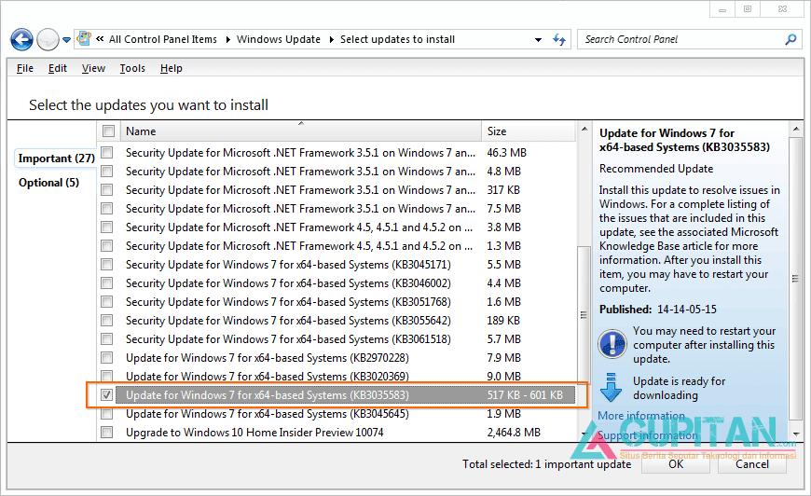The width and height of the screenshot is (811, 496).
Task: Click the 517 KB - 601 KB size cell
Action: pos(525,395)
